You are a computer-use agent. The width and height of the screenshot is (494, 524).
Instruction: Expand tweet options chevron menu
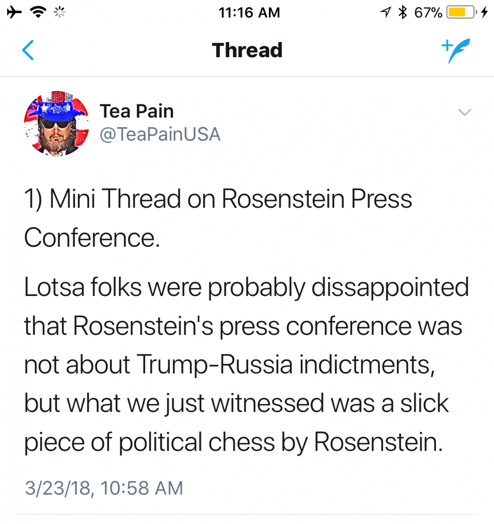[x=464, y=112]
